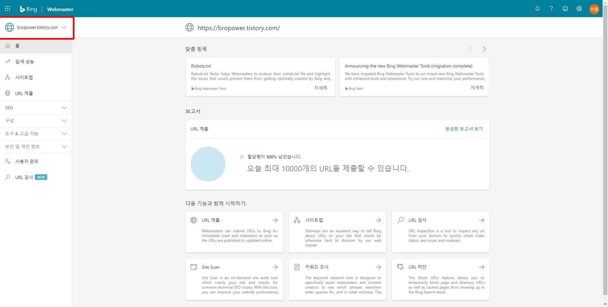Screen dimensions: 608x307
Task: Expand the 구성 menu section
Action: tap(36, 121)
